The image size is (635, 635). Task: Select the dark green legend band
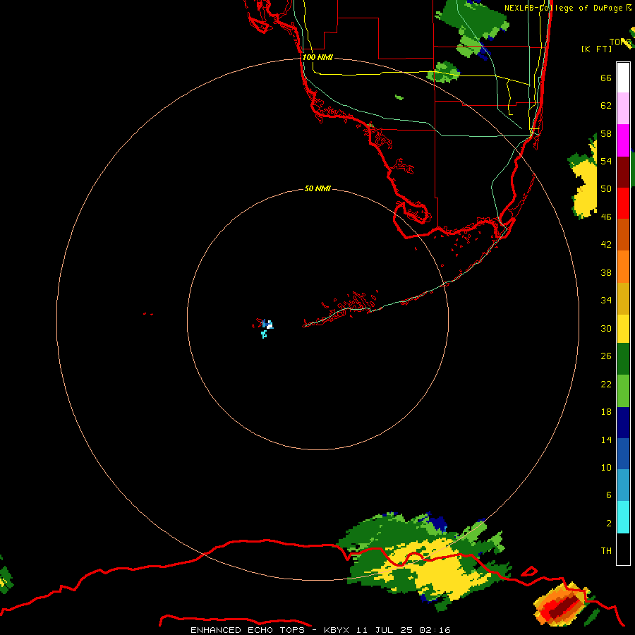pyautogui.click(x=623, y=359)
